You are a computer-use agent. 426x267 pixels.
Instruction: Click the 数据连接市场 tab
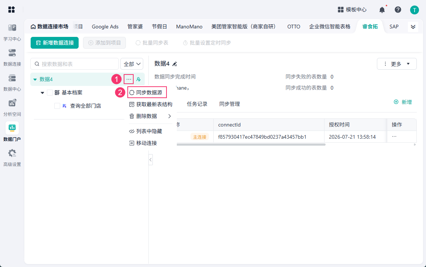(x=49, y=27)
